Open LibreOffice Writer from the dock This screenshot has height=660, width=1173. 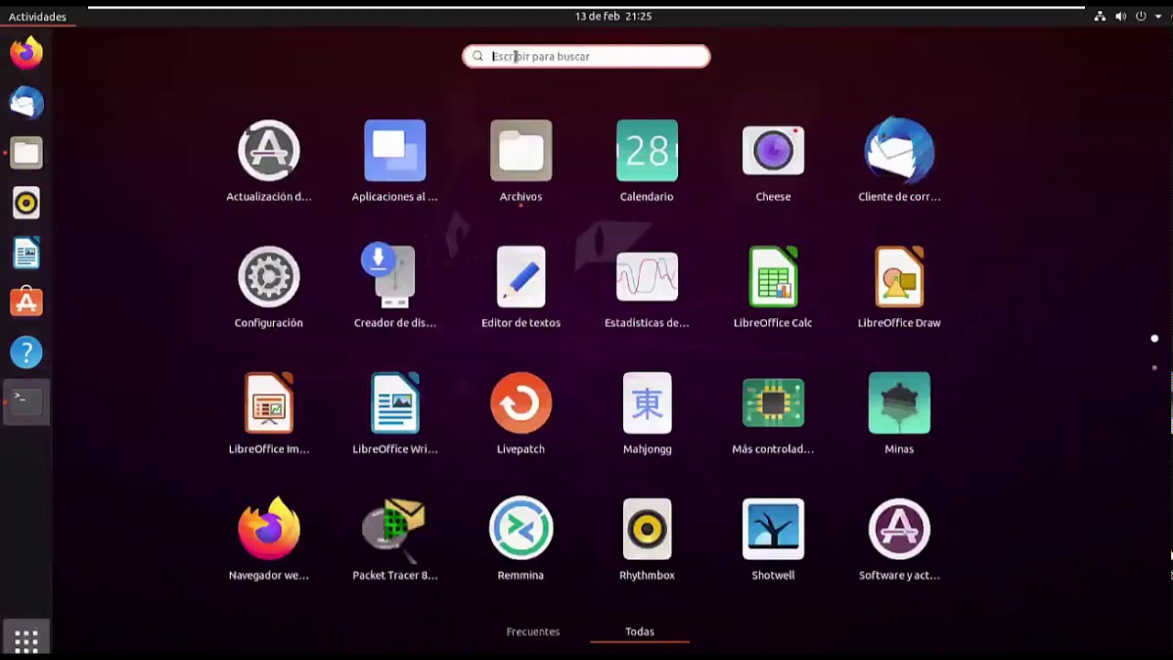[x=26, y=253]
